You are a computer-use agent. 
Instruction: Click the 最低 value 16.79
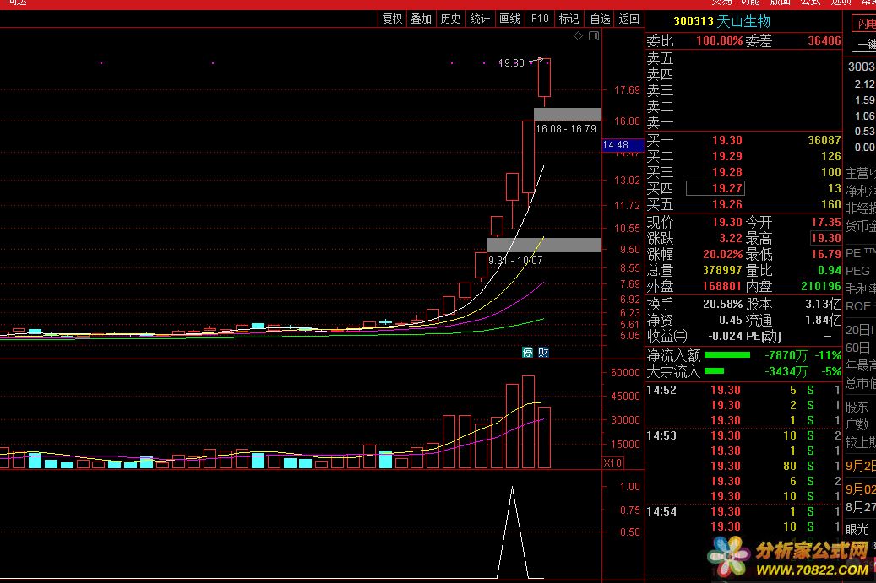point(825,255)
